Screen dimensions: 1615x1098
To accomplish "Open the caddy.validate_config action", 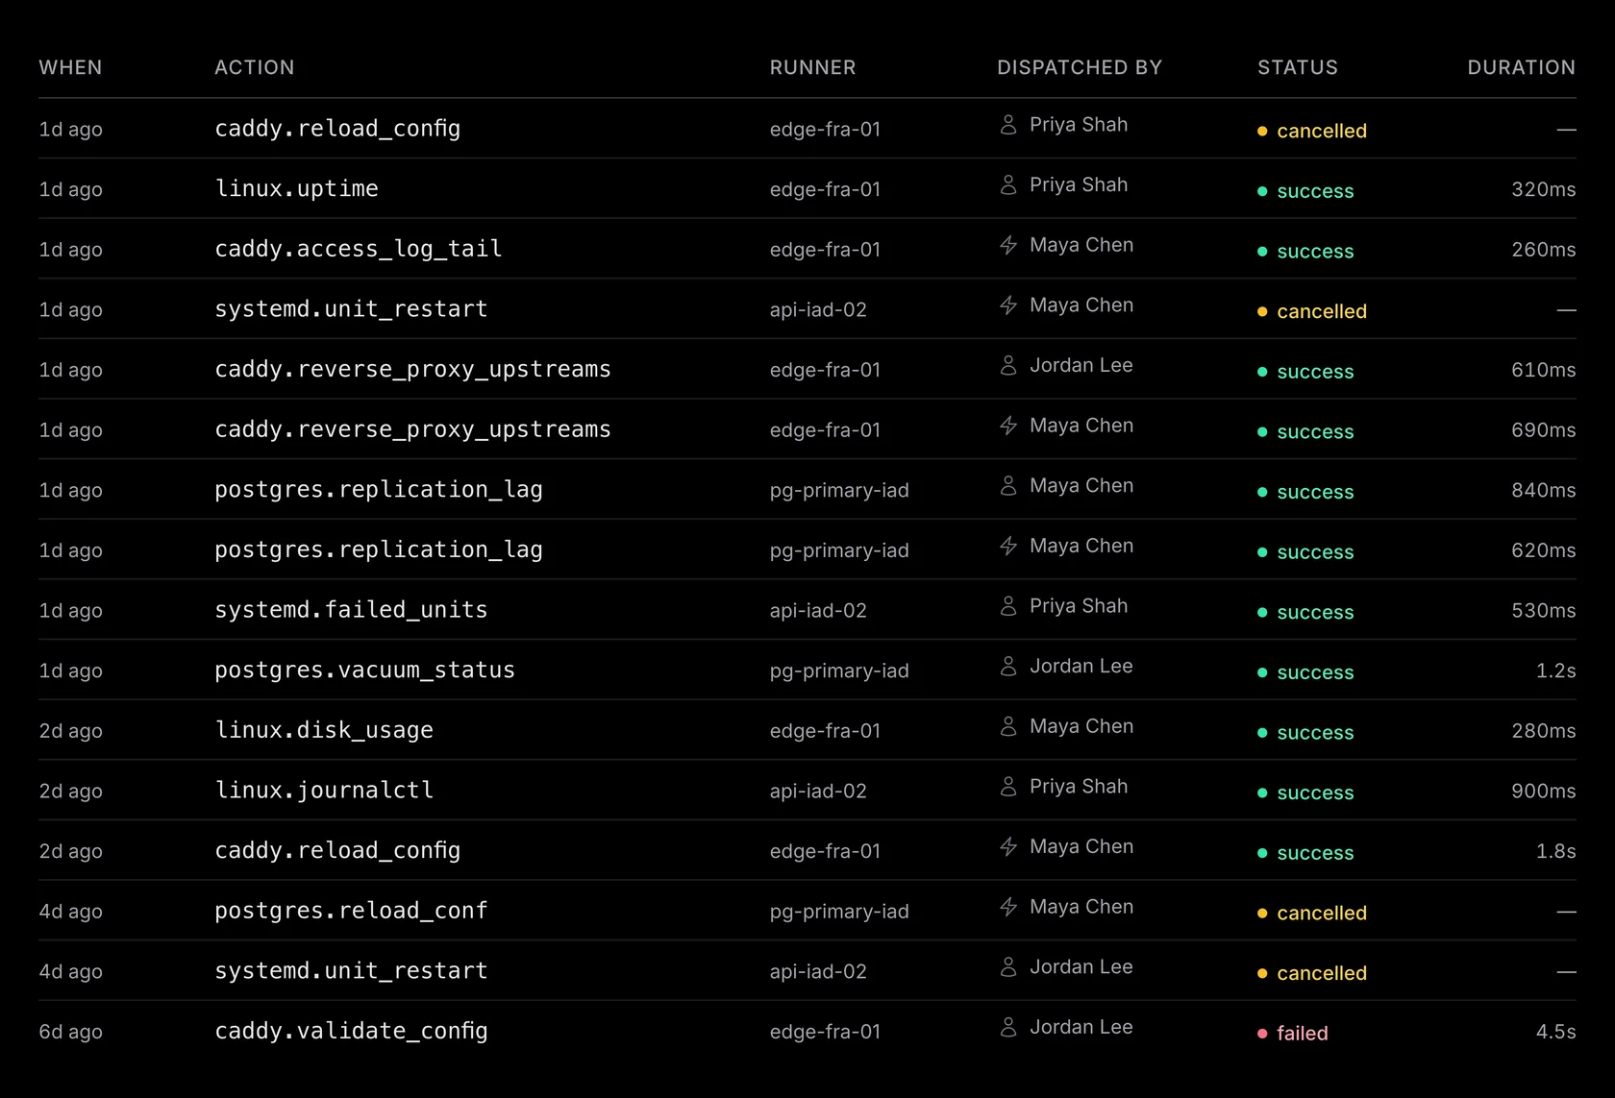I will click(x=351, y=1031).
